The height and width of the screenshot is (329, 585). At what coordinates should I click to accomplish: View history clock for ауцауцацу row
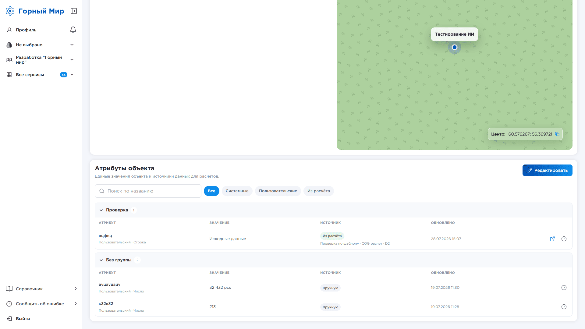(564, 288)
